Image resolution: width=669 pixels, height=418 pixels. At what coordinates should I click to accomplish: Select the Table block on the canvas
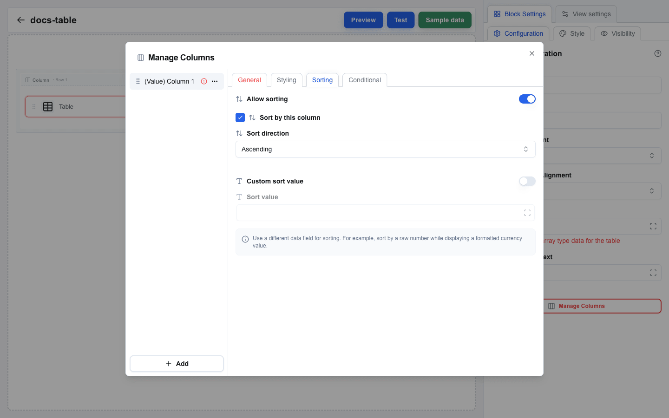click(75, 106)
